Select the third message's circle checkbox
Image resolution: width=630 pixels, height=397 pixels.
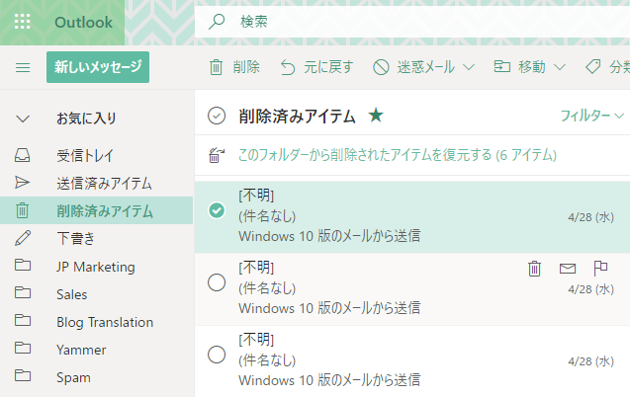(217, 355)
